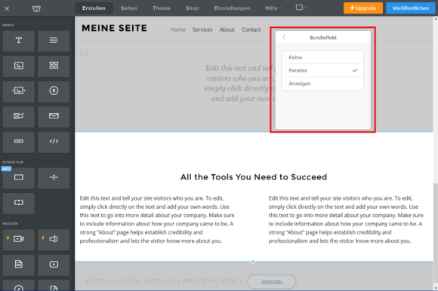Select the Spacer element icon
The image size is (438, 291).
18,204
